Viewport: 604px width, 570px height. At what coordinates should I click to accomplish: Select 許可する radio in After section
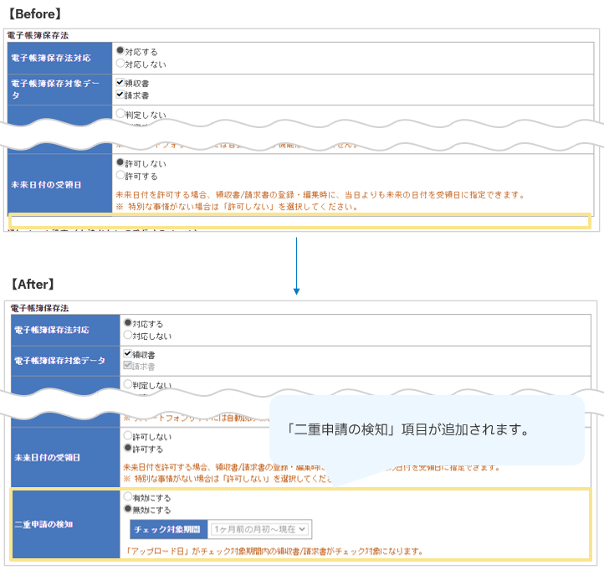pos(128,448)
